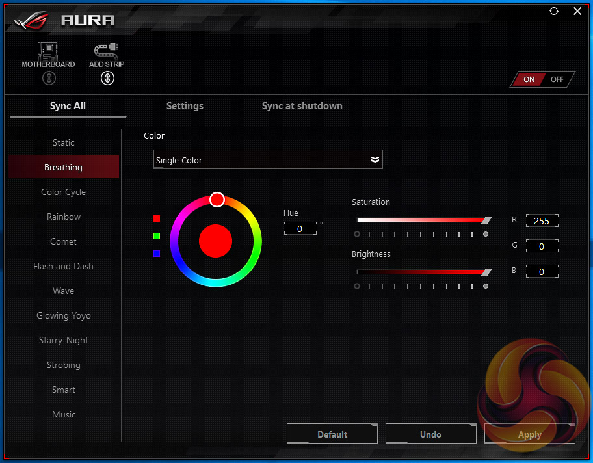Click the Undo button

click(430, 434)
